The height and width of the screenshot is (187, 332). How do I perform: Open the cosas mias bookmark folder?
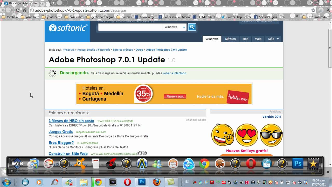74,17
